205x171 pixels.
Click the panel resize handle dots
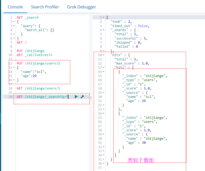(x=91, y=98)
